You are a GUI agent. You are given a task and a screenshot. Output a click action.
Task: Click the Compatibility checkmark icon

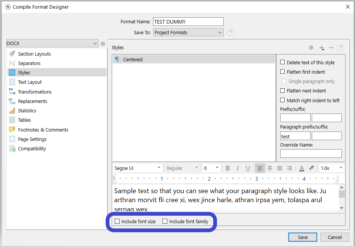[12, 148]
